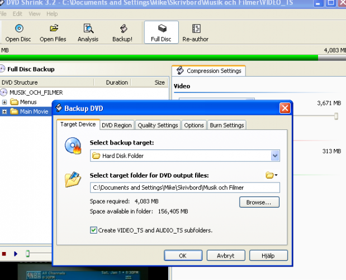The height and width of the screenshot is (280, 346).
Task: Switch to the DVD Region tab
Action: [x=117, y=125]
